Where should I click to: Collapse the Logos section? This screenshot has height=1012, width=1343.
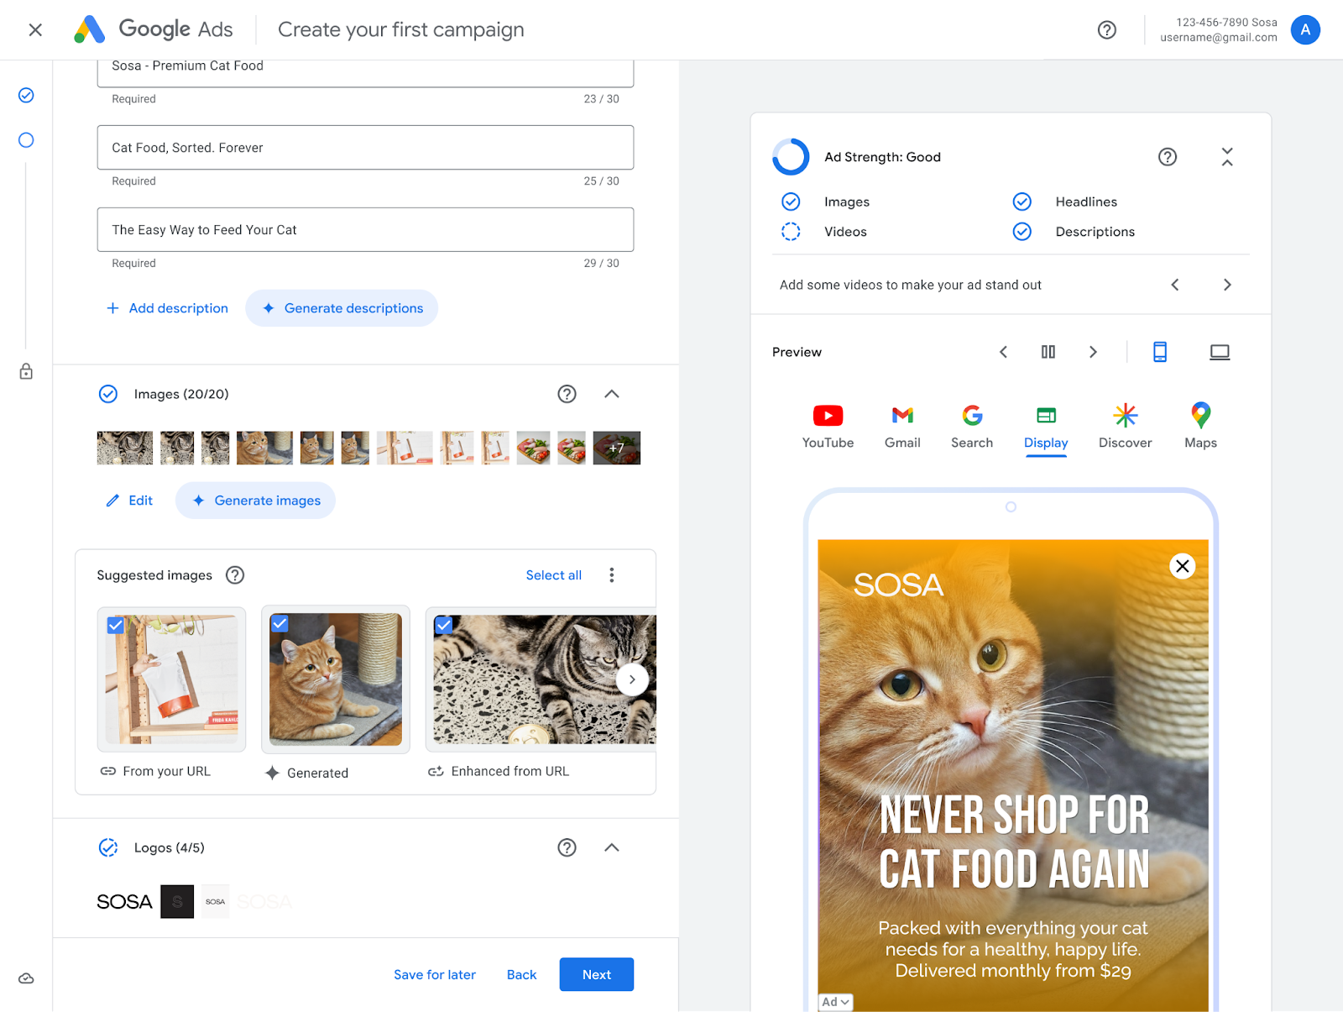pyautogui.click(x=611, y=847)
